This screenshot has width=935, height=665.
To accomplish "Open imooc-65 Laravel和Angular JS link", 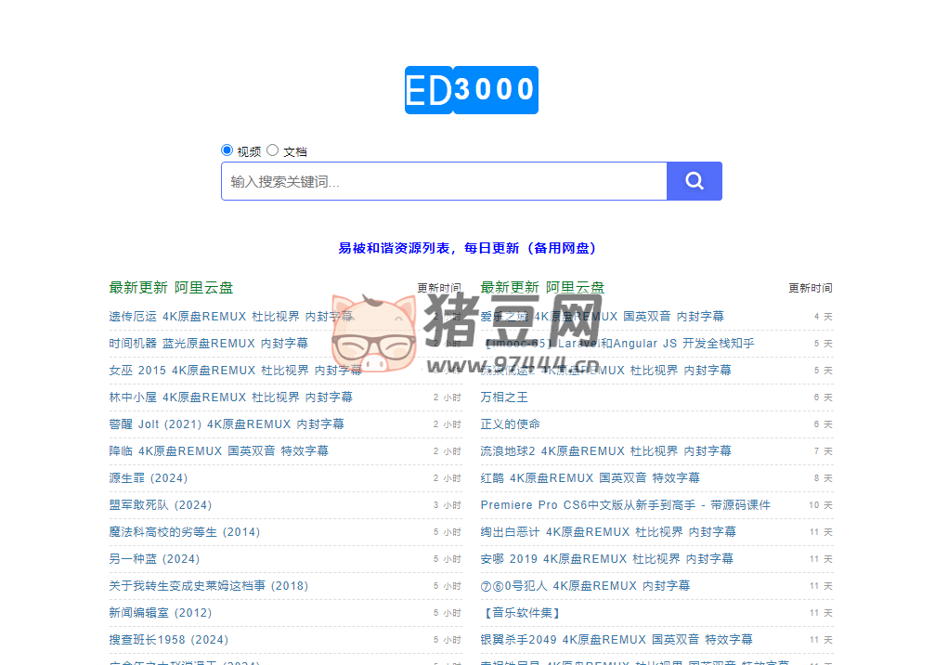I will pos(617,344).
